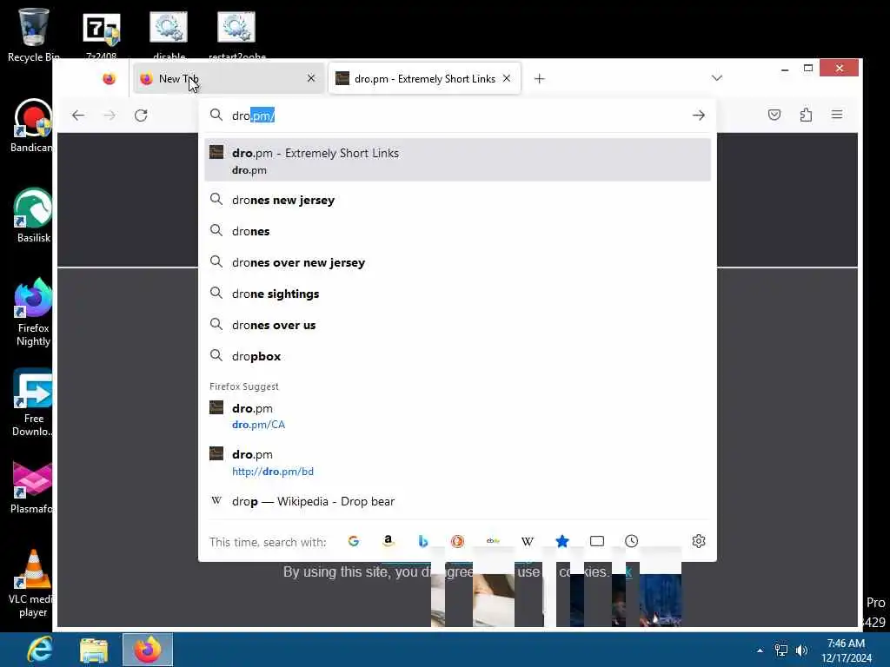This screenshot has height=667, width=890.
Task: Go back with the browser back arrow
Action: [x=78, y=116]
